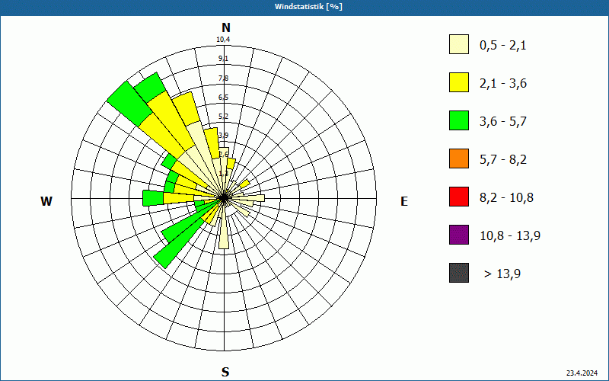The height and width of the screenshot is (381, 609).
Task: Click the legend label '5,7 - 8,2'
Action: (503, 160)
